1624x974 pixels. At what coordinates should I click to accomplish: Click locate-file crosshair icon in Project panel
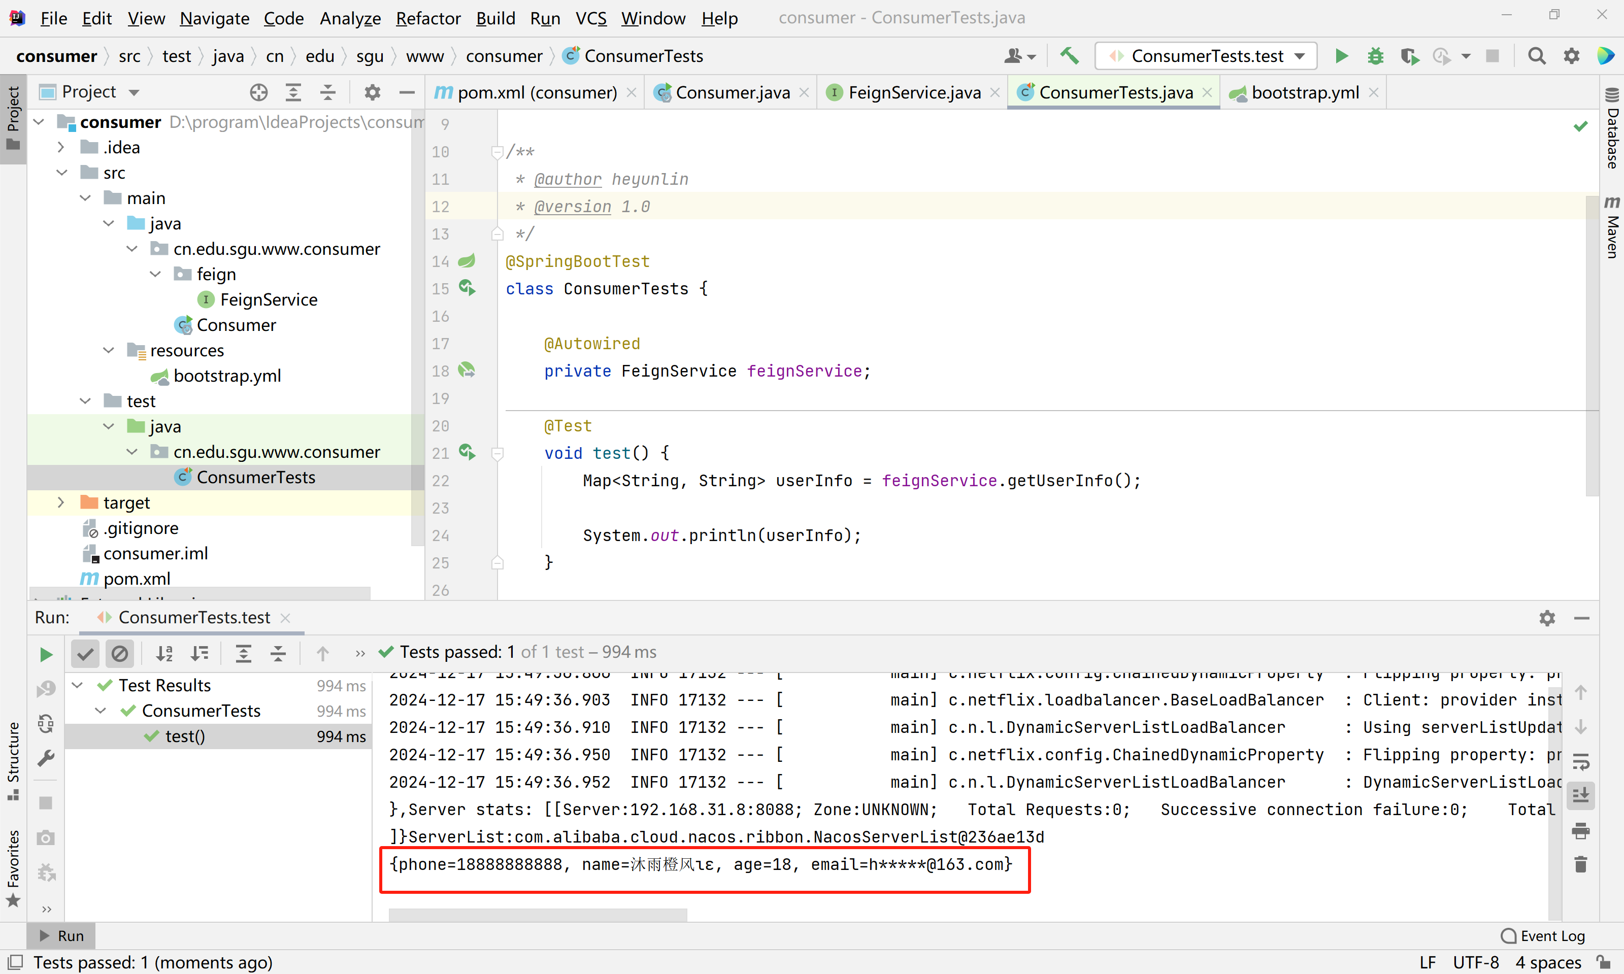coord(258,92)
